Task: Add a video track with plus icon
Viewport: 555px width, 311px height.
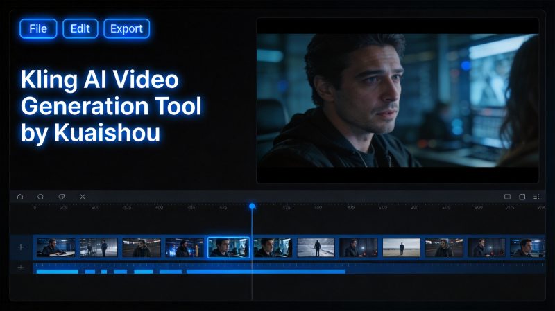Action: tap(21, 247)
